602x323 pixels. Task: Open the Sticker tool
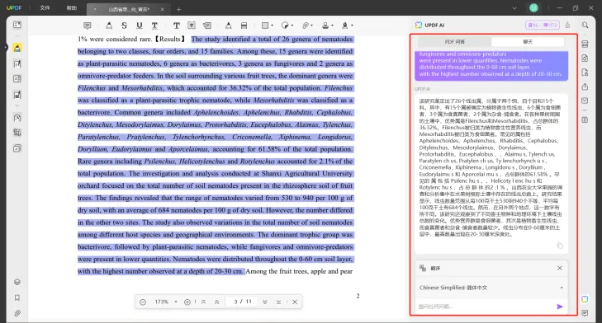285,26
